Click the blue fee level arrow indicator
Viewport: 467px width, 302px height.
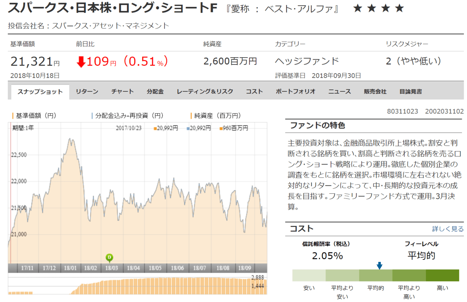click(x=379, y=266)
